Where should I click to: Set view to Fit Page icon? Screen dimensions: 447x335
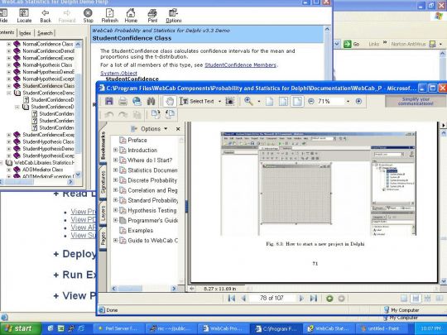tap(283, 102)
